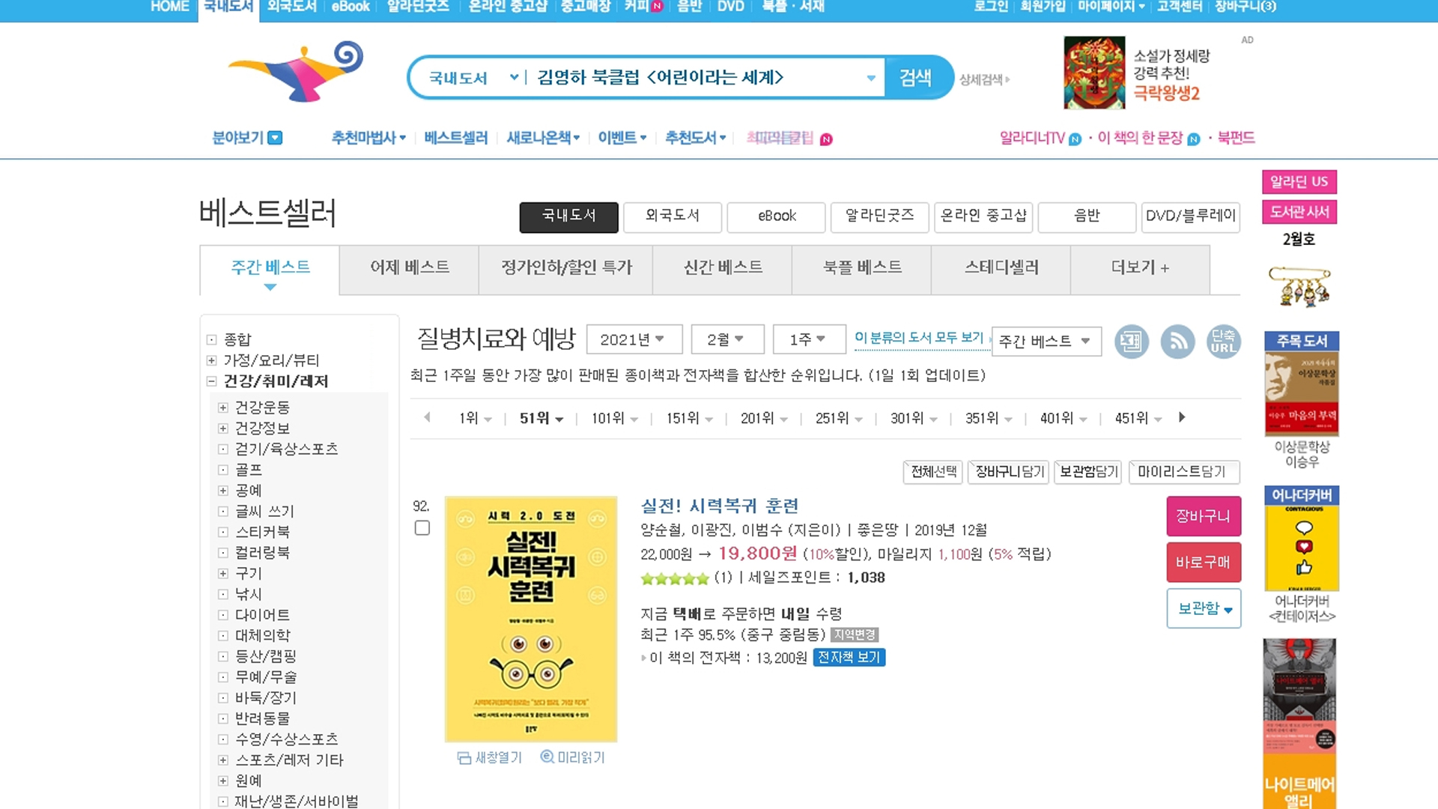This screenshot has width=1438, height=809.
Task: Click the short URL (단축 URL) icon
Action: pyautogui.click(x=1223, y=342)
